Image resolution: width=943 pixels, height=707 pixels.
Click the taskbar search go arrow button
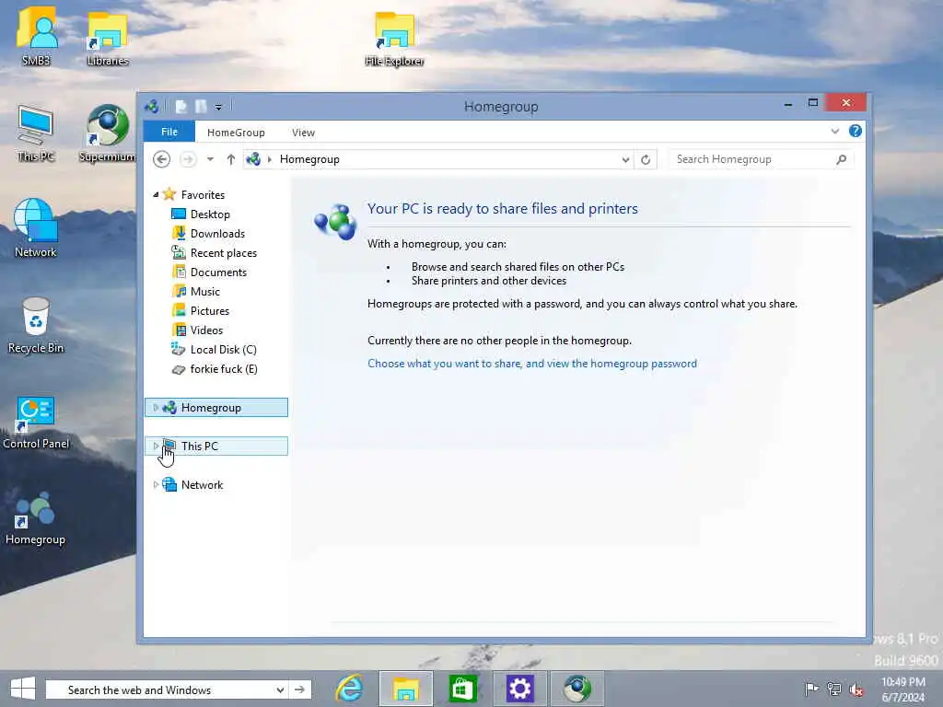click(x=299, y=690)
